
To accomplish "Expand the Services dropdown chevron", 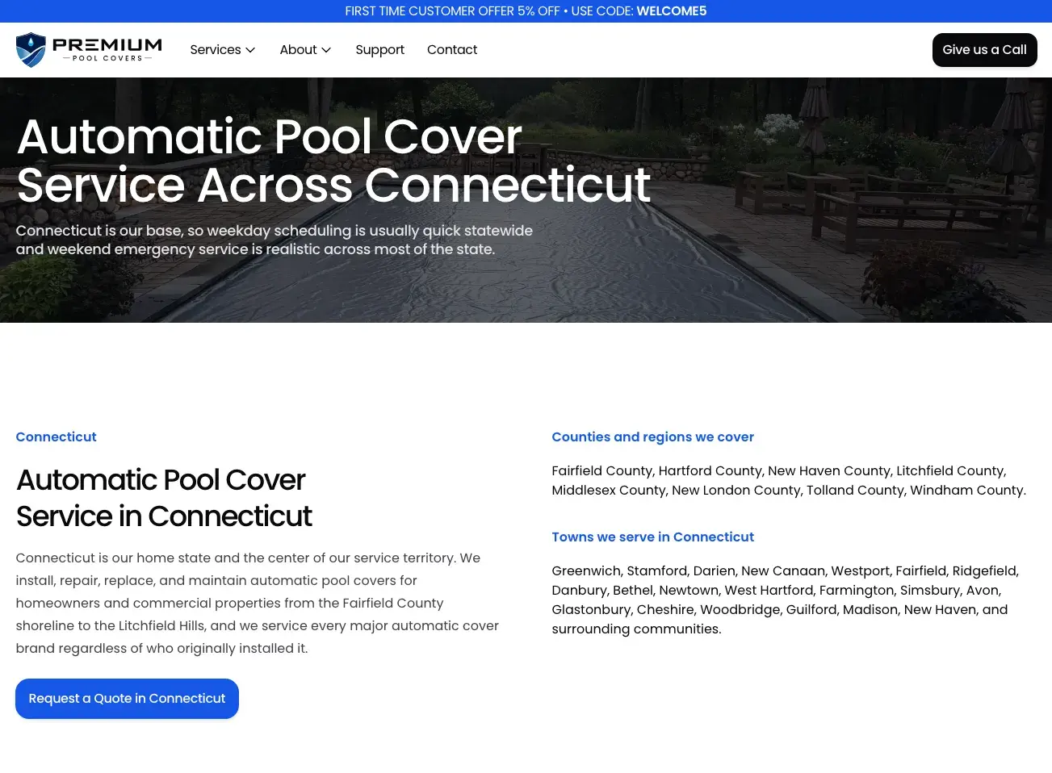I will click(250, 50).
